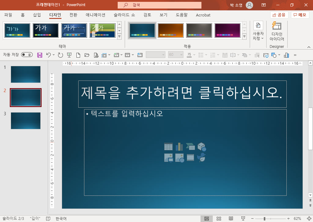
Task: Click the numbered list icon
Action: pyautogui.click(x=213, y=55)
